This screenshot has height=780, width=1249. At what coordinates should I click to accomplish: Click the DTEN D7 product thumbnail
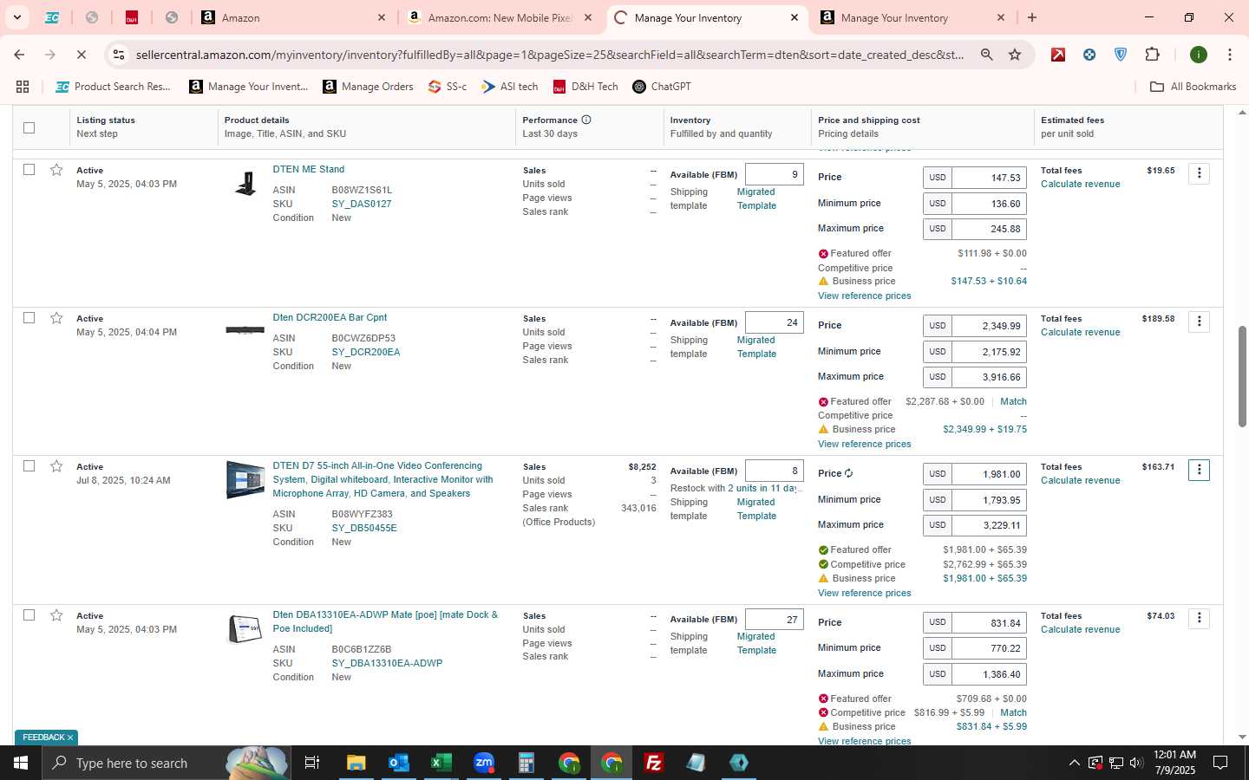coord(245,479)
